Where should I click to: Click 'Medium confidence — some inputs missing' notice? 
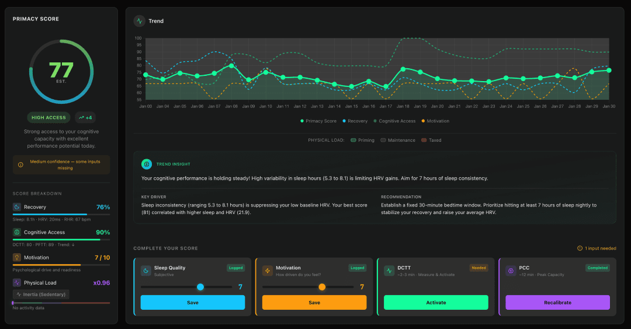tap(61, 164)
